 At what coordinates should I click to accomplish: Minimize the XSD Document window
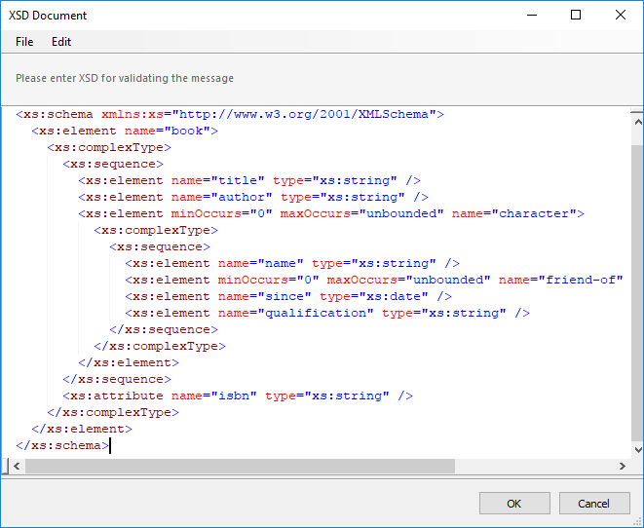coord(532,16)
